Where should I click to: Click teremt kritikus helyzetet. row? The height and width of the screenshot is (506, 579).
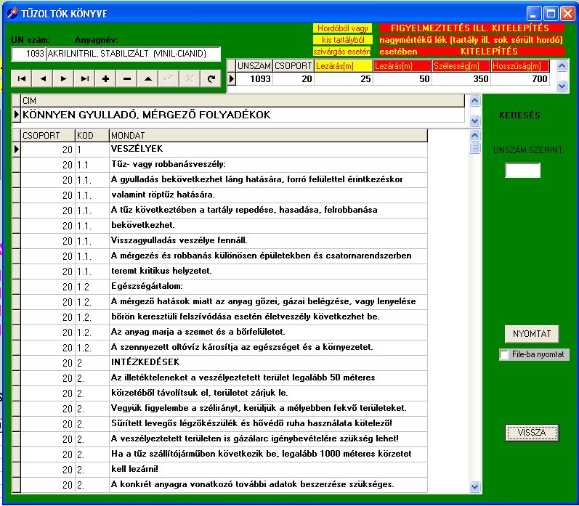pyautogui.click(x=224, y=271)
